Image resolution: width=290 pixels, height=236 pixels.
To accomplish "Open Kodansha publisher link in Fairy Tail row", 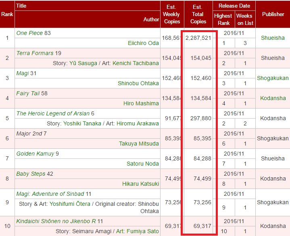I will 273,98.
